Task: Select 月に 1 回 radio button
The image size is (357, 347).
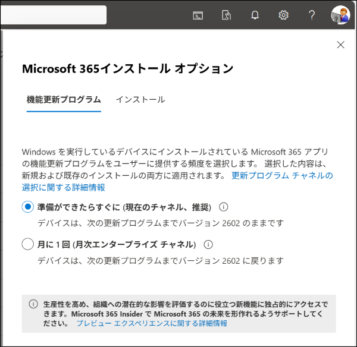Action: point(27,244)
